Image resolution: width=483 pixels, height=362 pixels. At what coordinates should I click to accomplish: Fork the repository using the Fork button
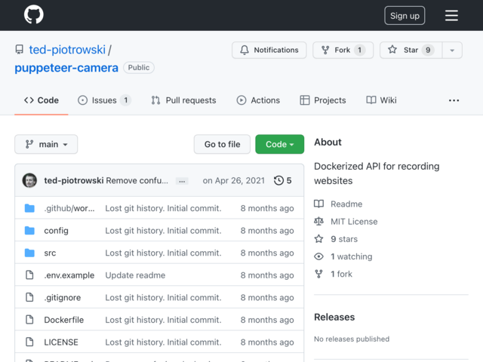343,50
